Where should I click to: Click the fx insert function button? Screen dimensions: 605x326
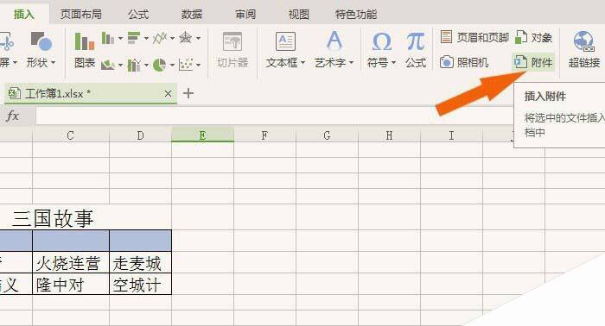click(x=12, y=116)
